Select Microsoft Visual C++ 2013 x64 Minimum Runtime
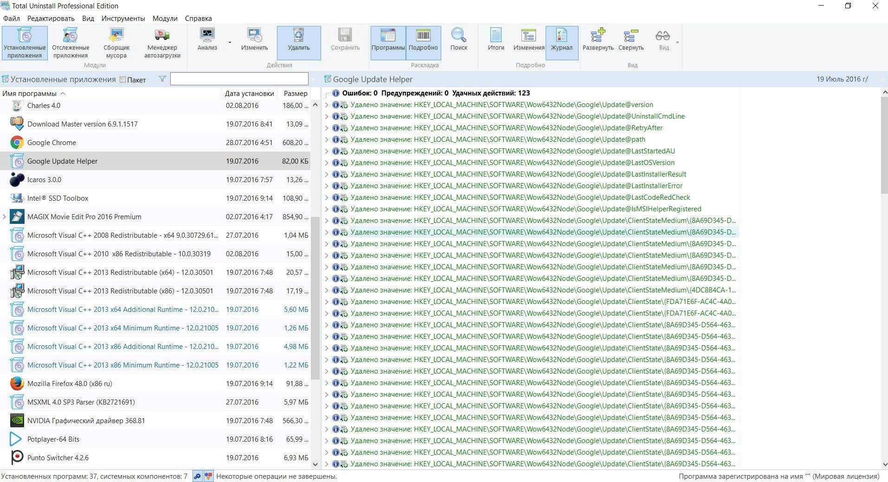The image size is (888, 482). pos(155,328)
